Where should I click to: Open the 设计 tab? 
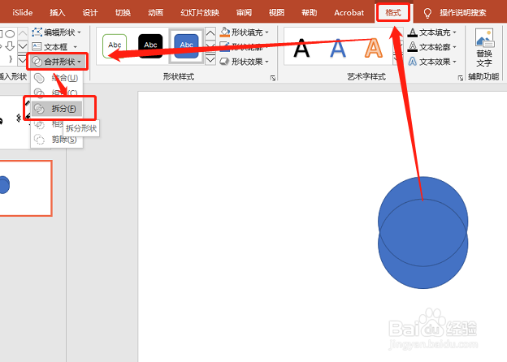pyautogui.click(x=90, y=13)
